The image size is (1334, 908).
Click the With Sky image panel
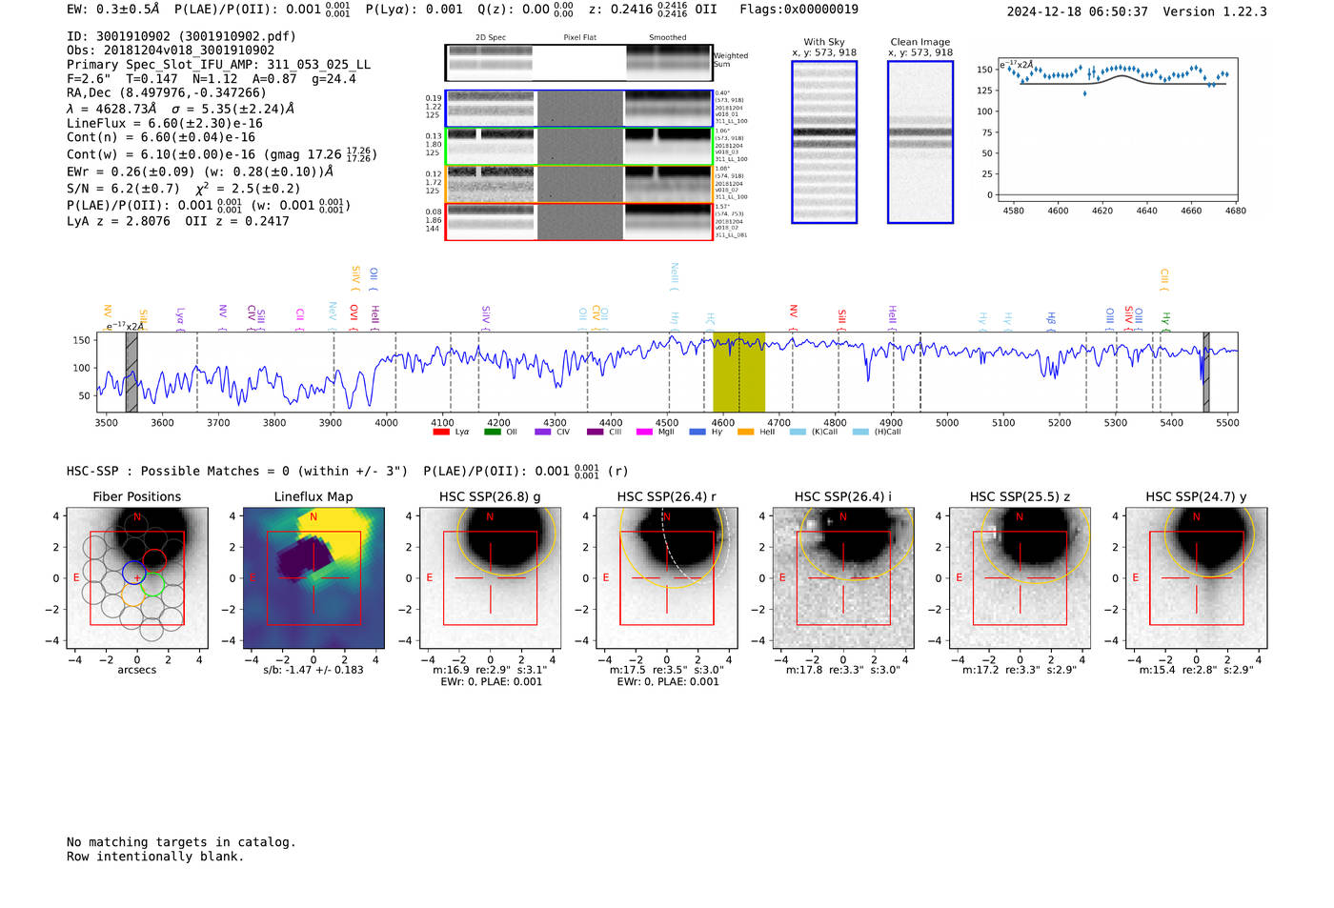(824, 142)
